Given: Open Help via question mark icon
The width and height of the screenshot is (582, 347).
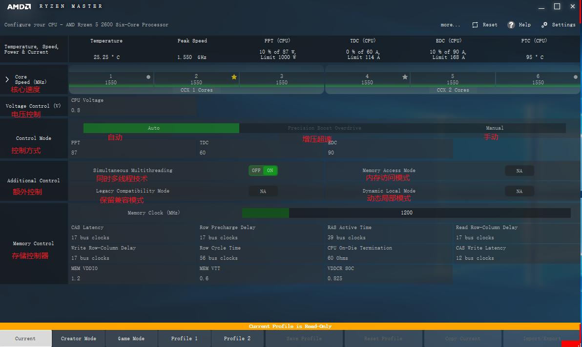Looking at the screenshot, I should tap(511, 25).
